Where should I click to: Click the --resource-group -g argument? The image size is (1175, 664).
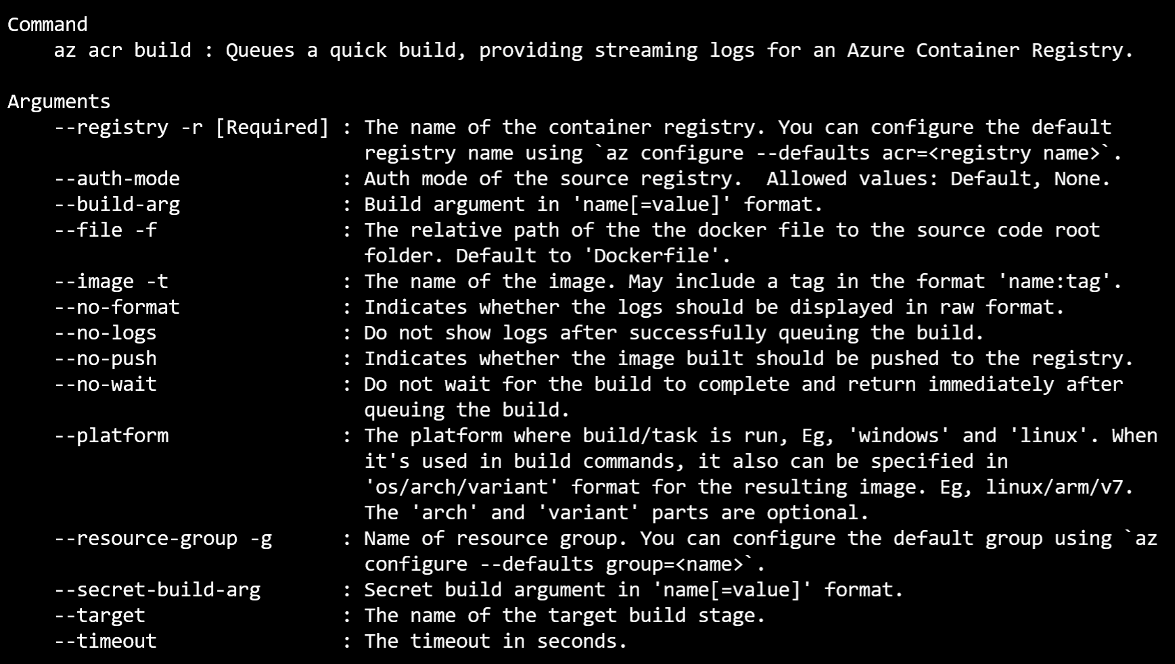click(x=163, y=539)
